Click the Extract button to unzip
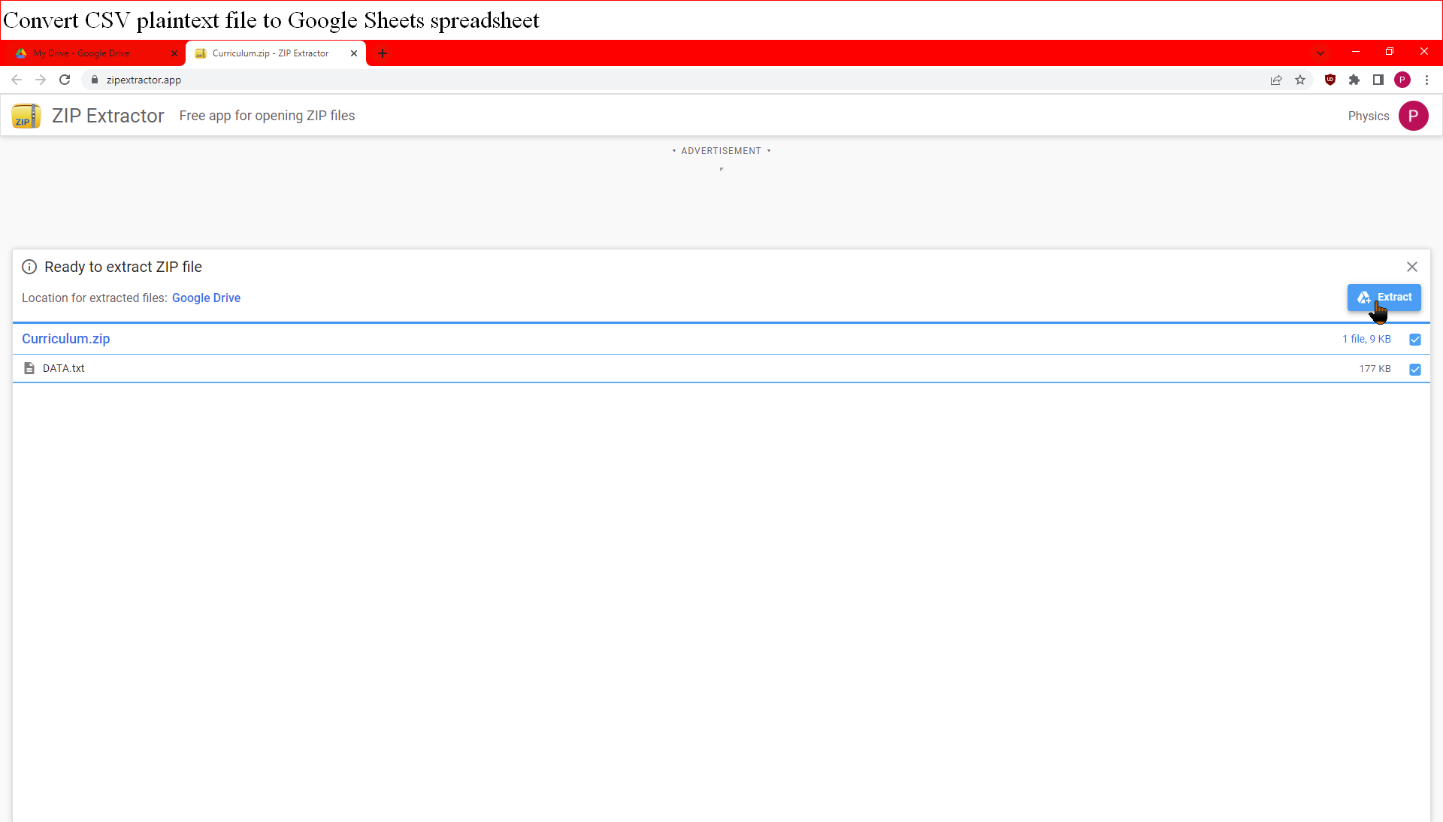The height and width of the screenshot is (822, 1443). point(1384,297)
